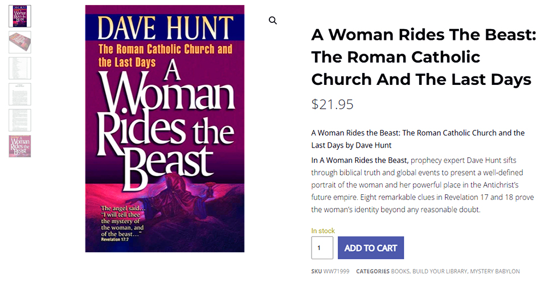Click the main book cover image
The height and width of the screenshot is (282, 541).
(165, 128)
